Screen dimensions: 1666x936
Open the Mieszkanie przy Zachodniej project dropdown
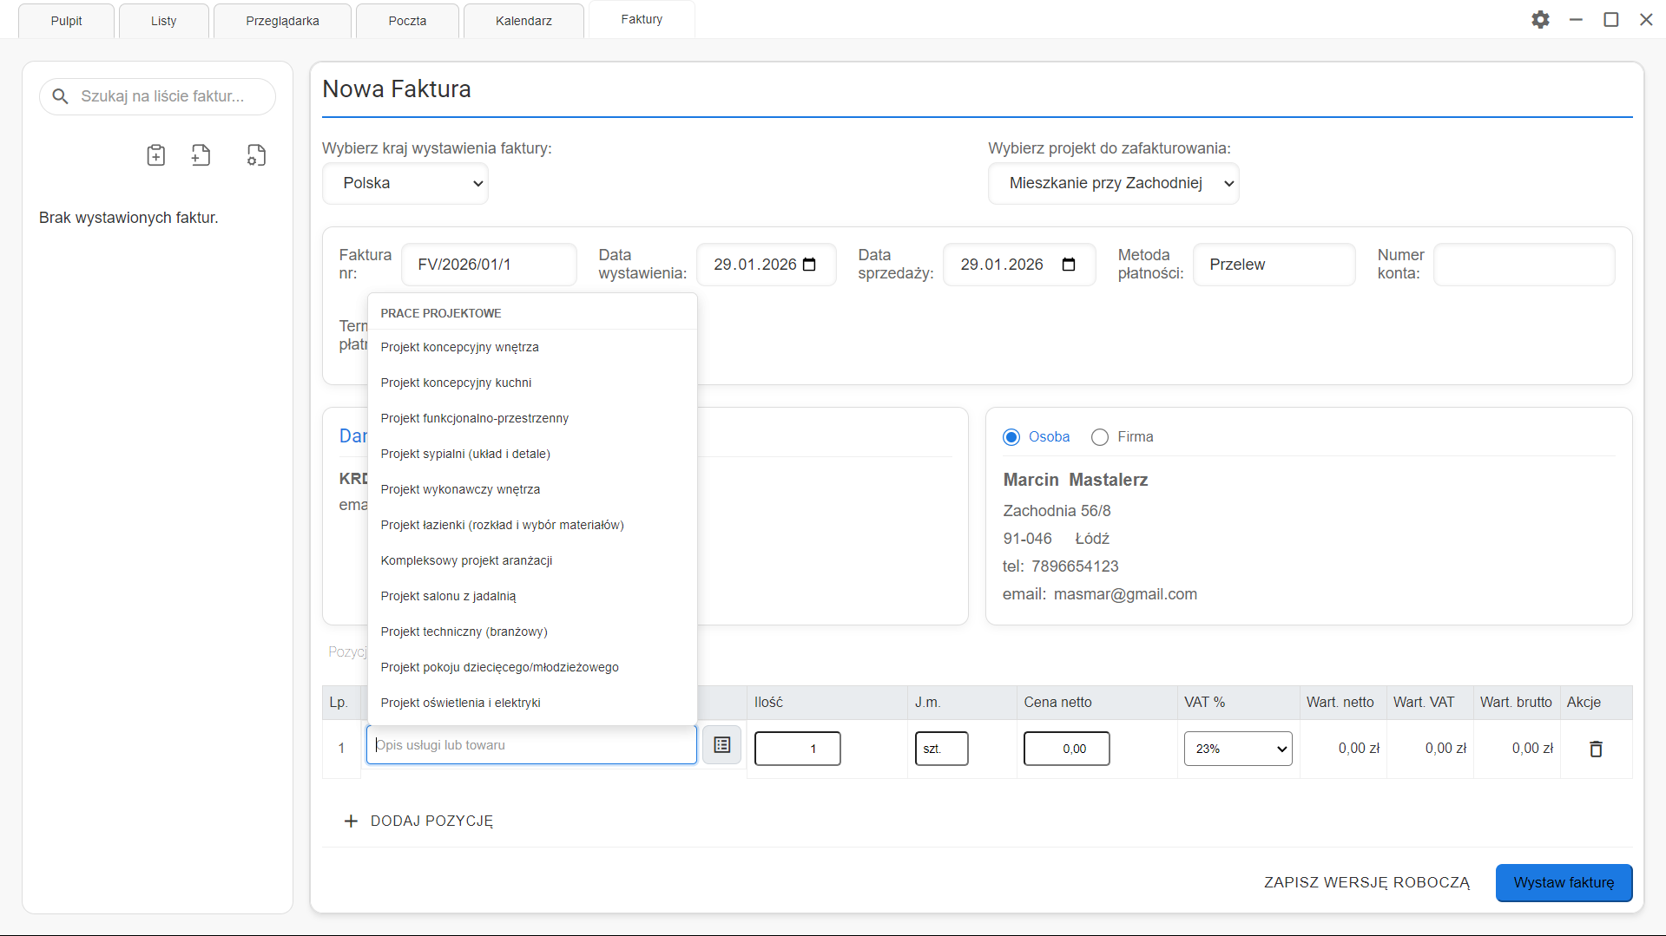[x=1113, y=183]
